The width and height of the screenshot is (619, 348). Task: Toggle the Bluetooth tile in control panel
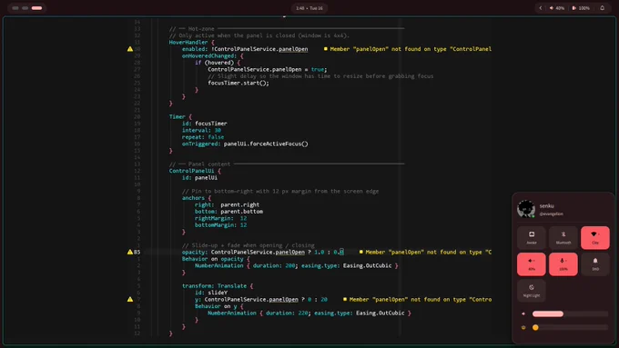tap(563, 238)
